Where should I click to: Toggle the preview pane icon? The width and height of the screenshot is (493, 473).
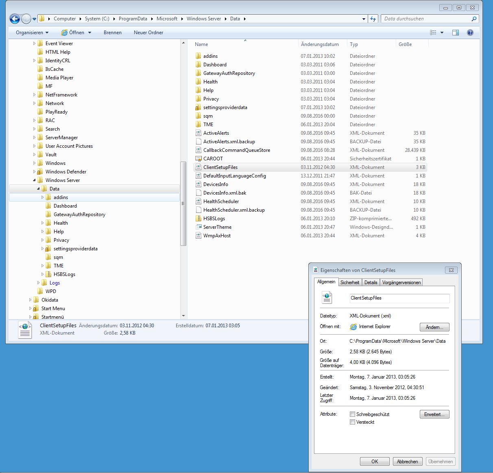pos(456,33)
